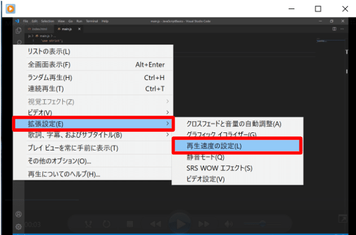Click the fast-forward next button
This screenshot has height=235, width=356.
coord(204,224)
